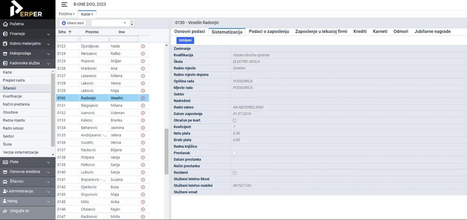467x220 pixels.
Task: Delete row 0143 Grgurovic Maja
Action: tap(143, 194)
